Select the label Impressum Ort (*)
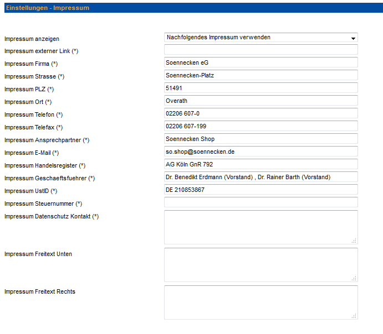Viewport: 383px width, 334px height. 28,102
